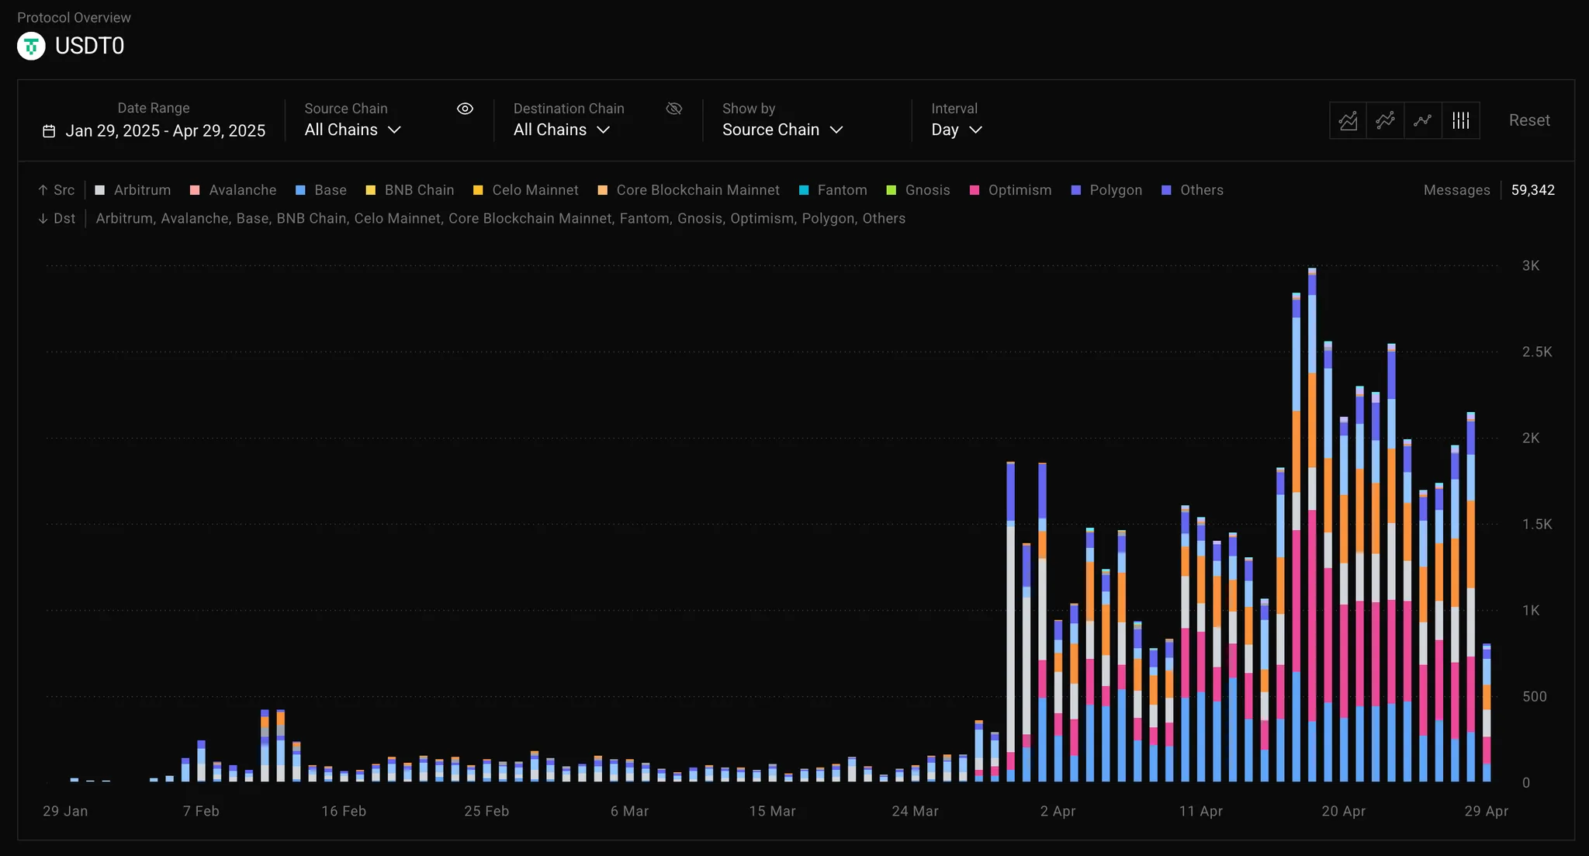The width and height of the screenshot is (1589, 856).
Task: Open the Destination Chain All Chains dropdown
Action: click(562, 130)
